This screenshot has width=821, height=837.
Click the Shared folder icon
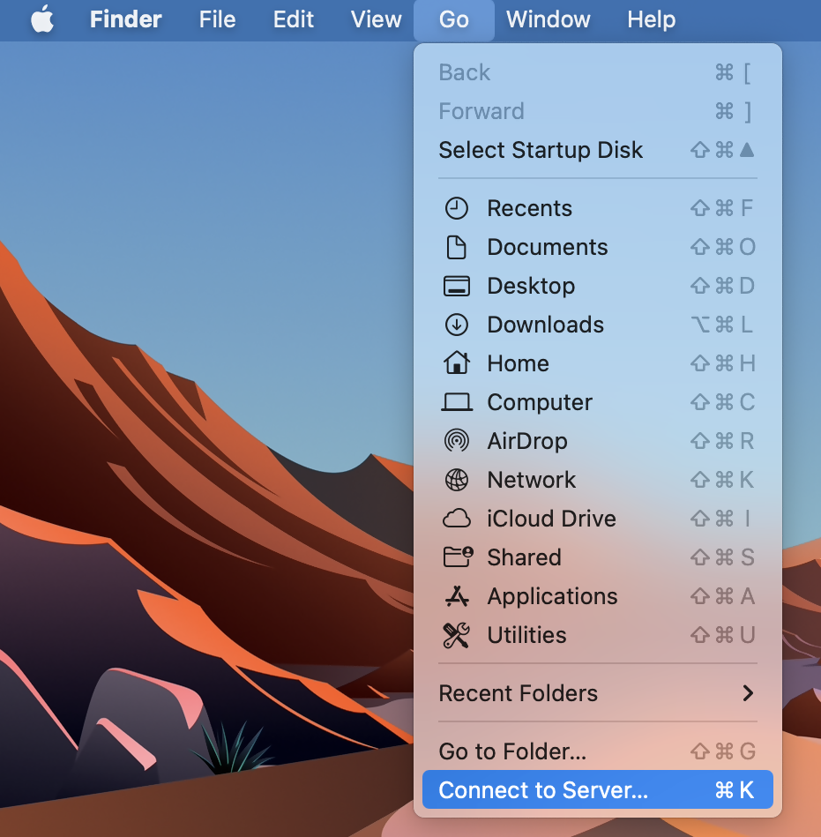[458, 557]
